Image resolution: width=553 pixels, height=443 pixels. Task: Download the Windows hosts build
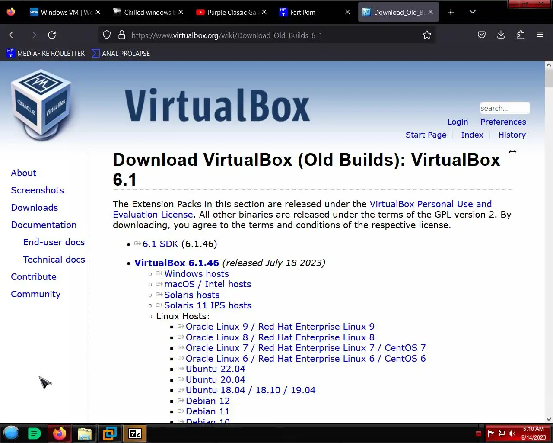pos(196,274)
